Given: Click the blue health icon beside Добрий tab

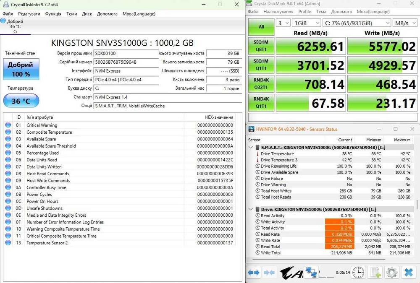Looking at the screenshot, I should click(4, 21).
